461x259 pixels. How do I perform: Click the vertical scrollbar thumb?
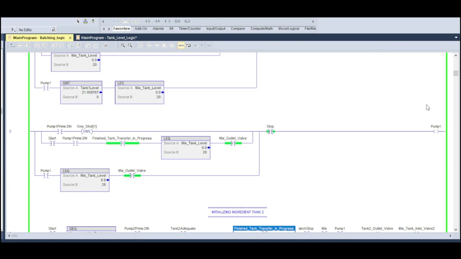pos(456,73)
